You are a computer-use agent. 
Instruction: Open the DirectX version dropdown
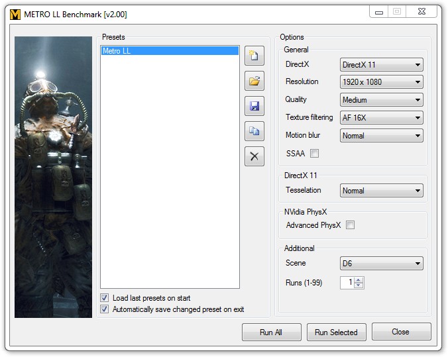(382, 65)
